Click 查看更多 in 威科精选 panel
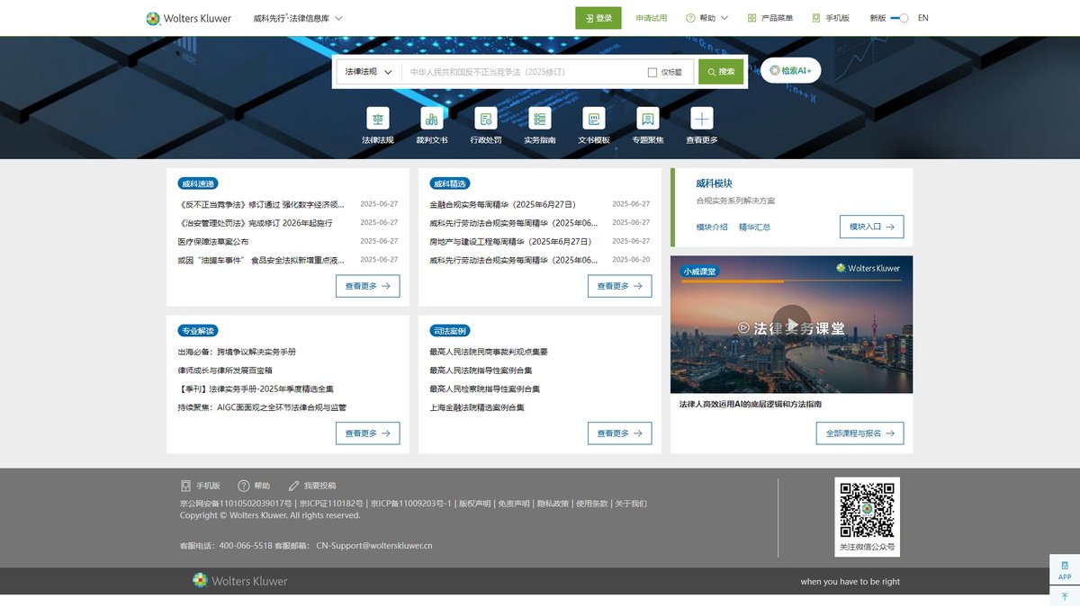1080x607 pixels. [x=619, y=286]
